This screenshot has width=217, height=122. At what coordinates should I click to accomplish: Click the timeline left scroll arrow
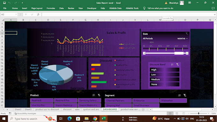pos(144,53)
